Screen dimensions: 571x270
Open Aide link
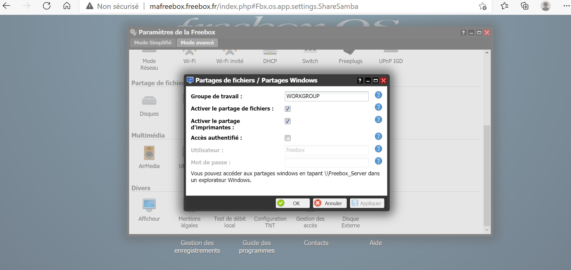pos(376,243)
